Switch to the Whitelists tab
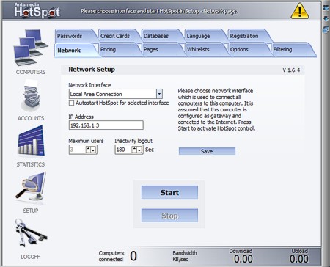 198,49
